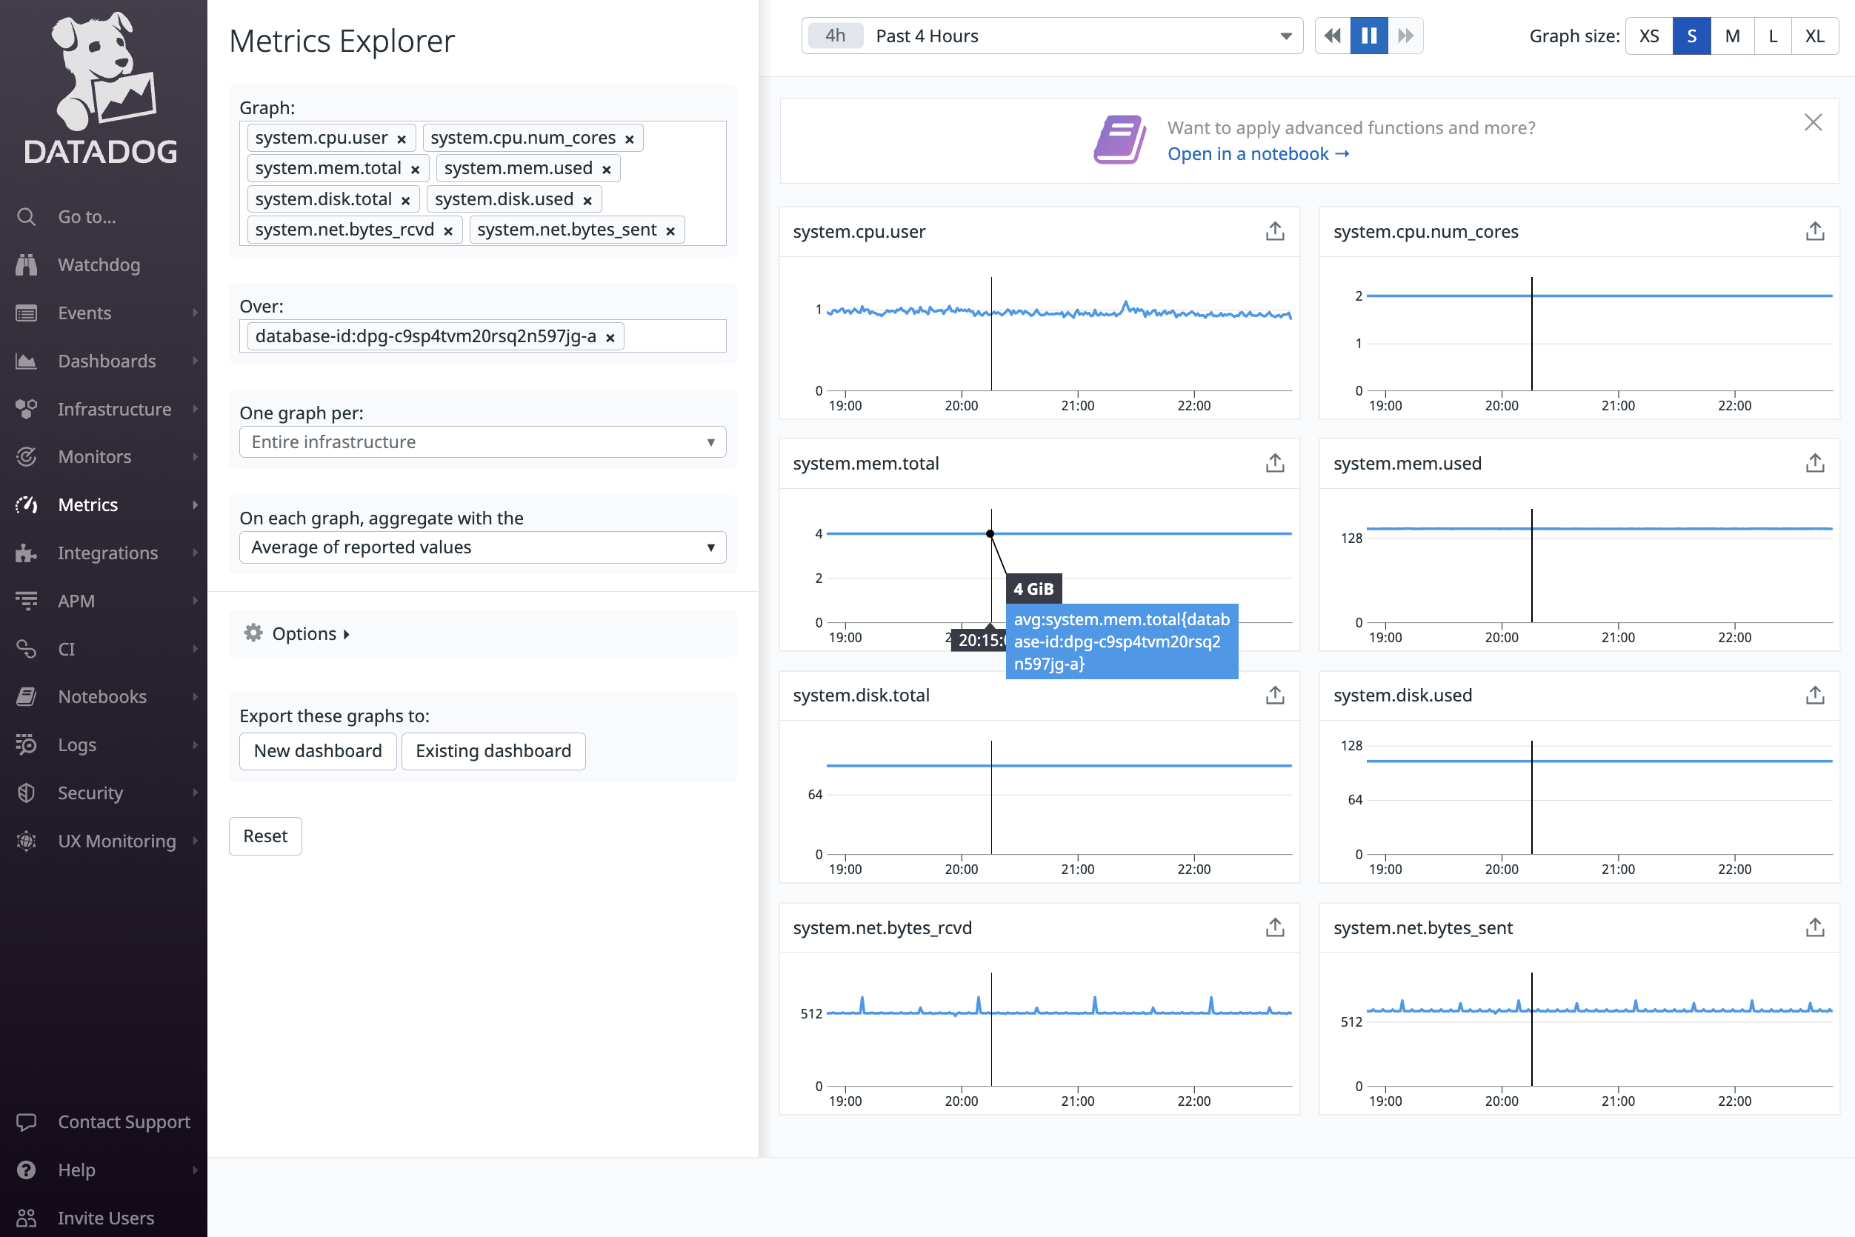
Task: Open Contact Support
Action: pos(123,1121)
